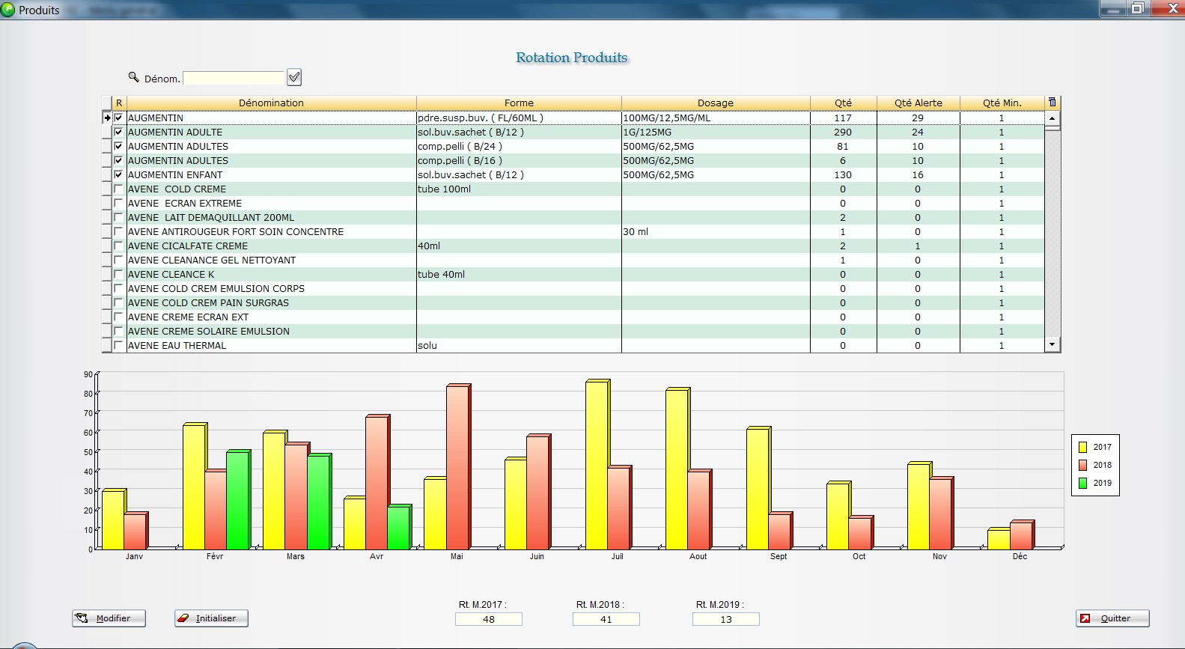Click inside the Dénom. search field
Viewport: 1185px width, 649px height.
tap(234, 78)
